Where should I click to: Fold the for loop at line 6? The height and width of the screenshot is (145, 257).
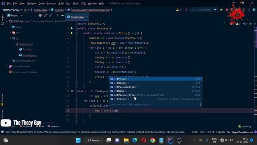click(x=76, y=48)
